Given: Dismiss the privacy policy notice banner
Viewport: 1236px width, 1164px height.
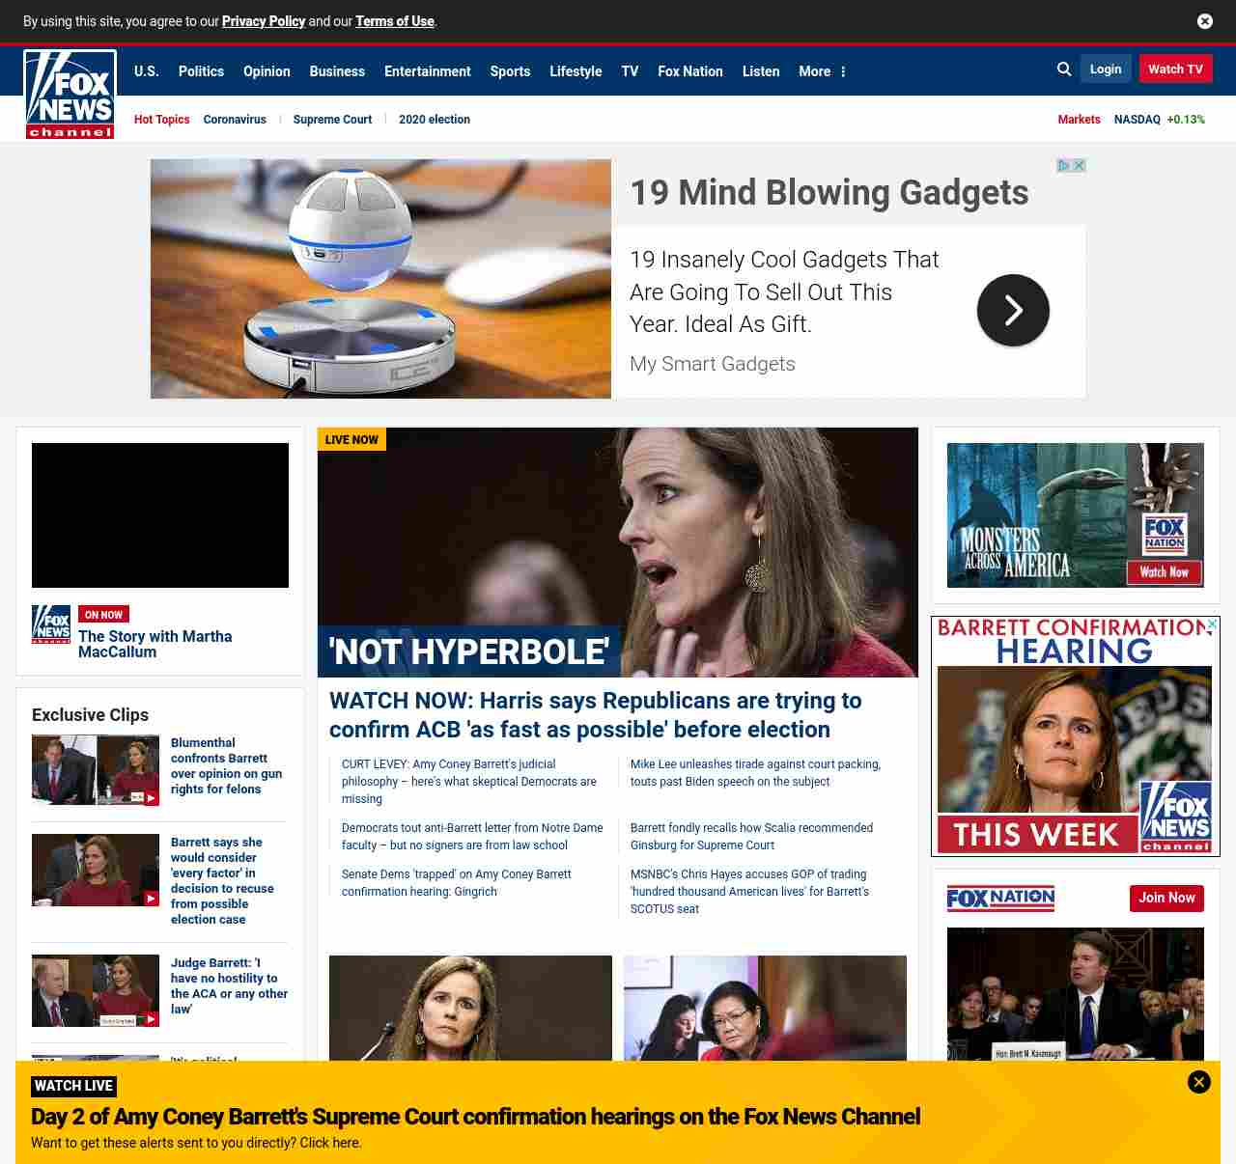Looking at the screenshot, I should tap(1204, 21).
